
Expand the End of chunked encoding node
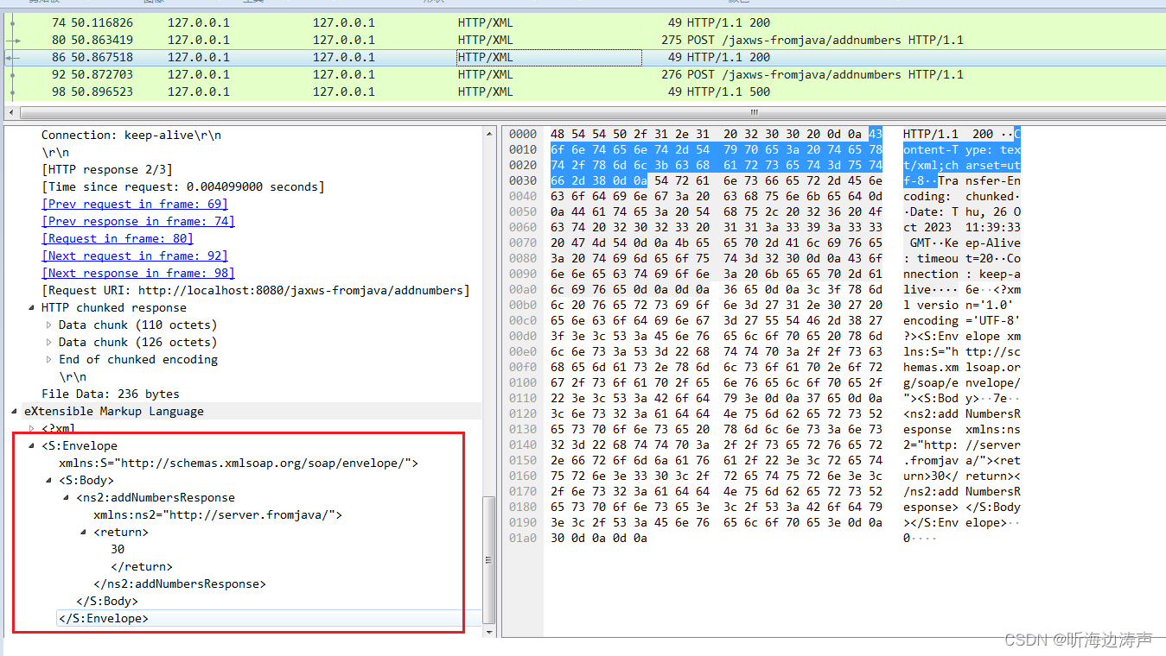49,360
